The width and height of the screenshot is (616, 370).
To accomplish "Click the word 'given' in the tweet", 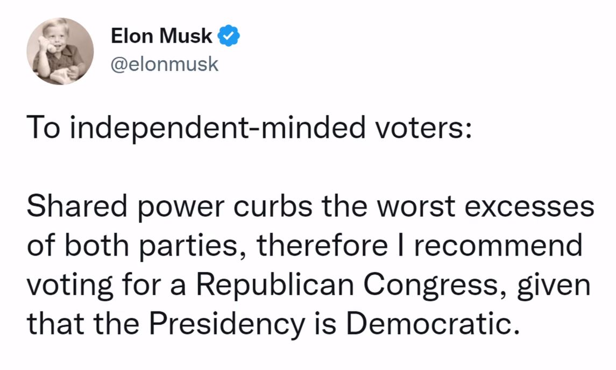I will (x=554, y=286).
